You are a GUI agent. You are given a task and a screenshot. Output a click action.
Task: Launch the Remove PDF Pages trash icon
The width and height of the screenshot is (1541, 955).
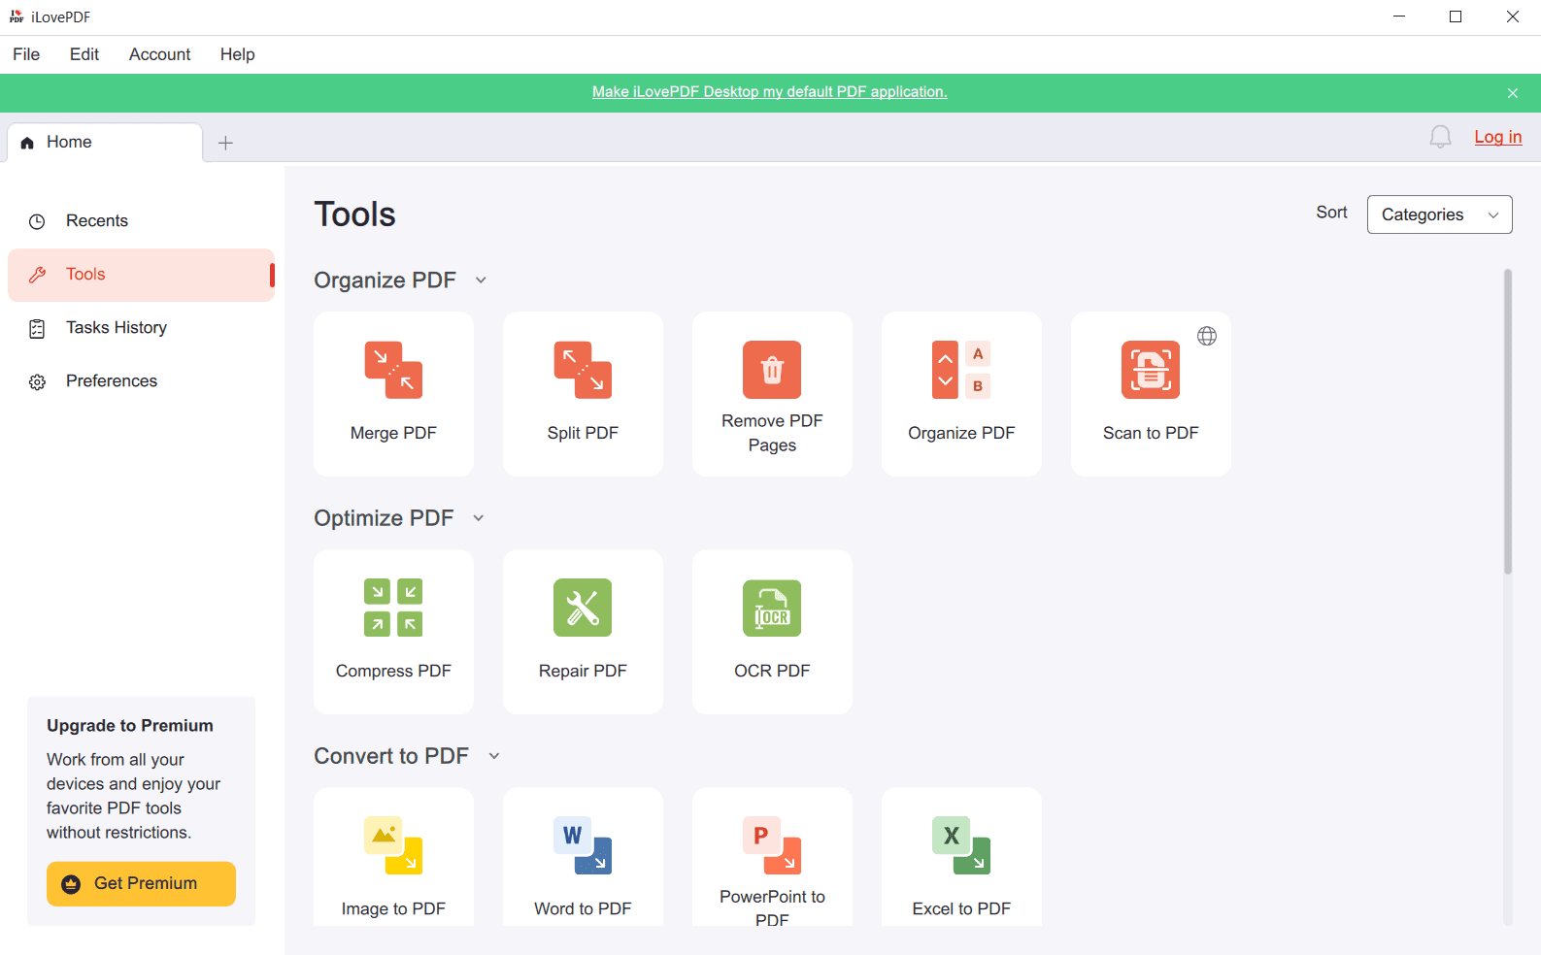pyautogui.click(x=772, y=370)
